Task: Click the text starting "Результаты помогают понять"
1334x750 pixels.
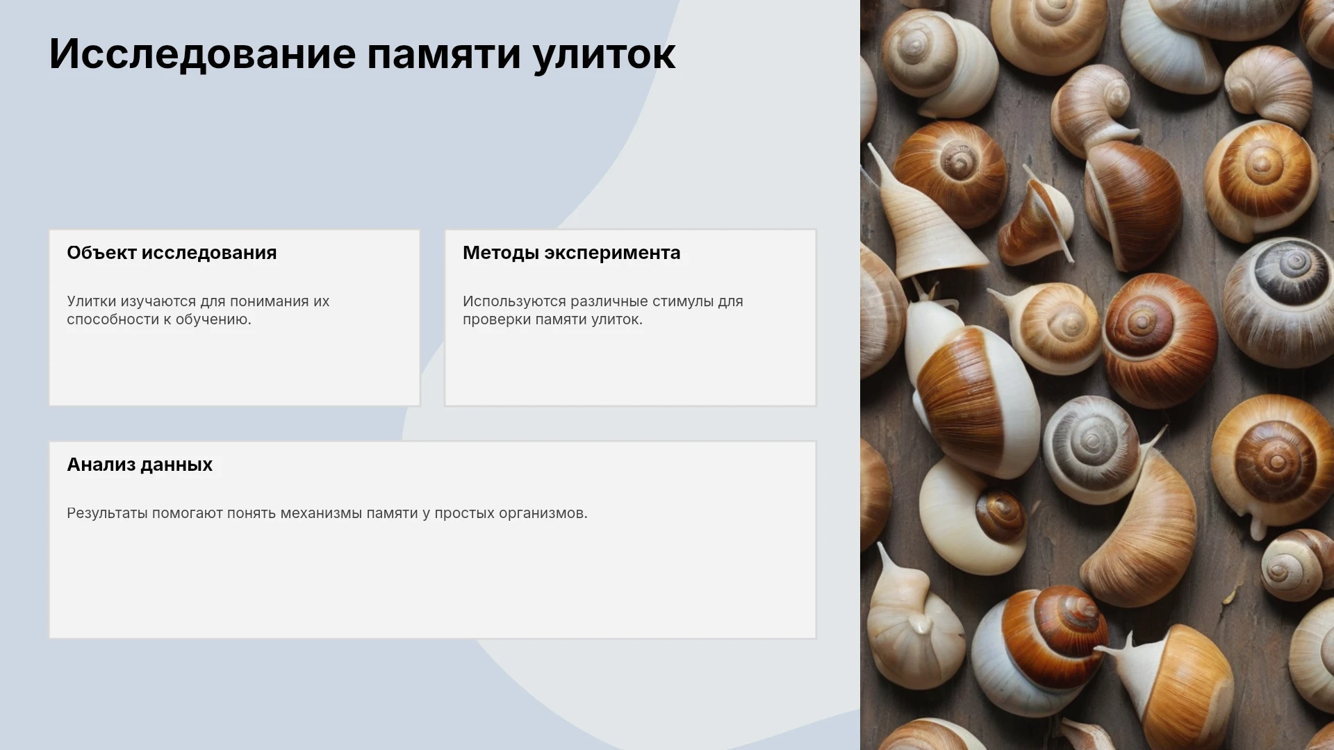Action: pos(327,513)
